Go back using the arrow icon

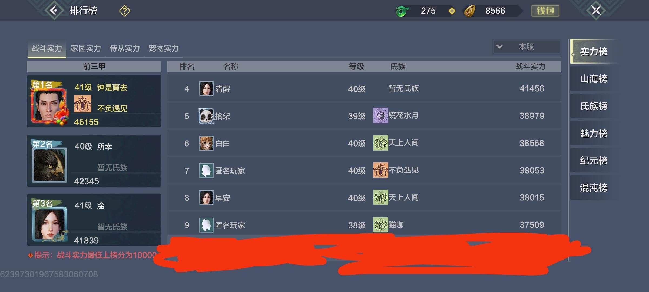55,11
